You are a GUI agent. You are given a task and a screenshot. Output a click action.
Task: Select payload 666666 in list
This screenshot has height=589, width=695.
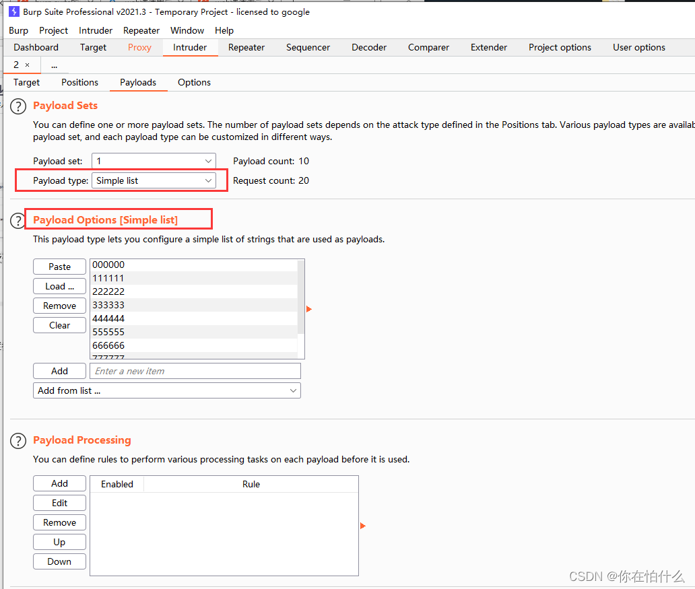coord(194,345)
